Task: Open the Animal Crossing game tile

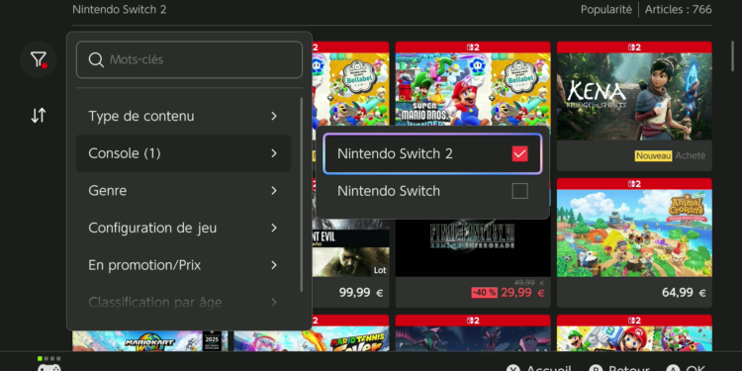Action: (634, 242)
